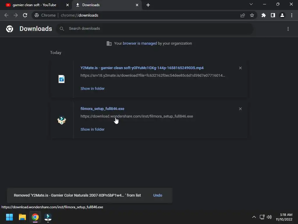Go back to previous page
This screenshot has width=298, height=224.
(x=6, y=15)
